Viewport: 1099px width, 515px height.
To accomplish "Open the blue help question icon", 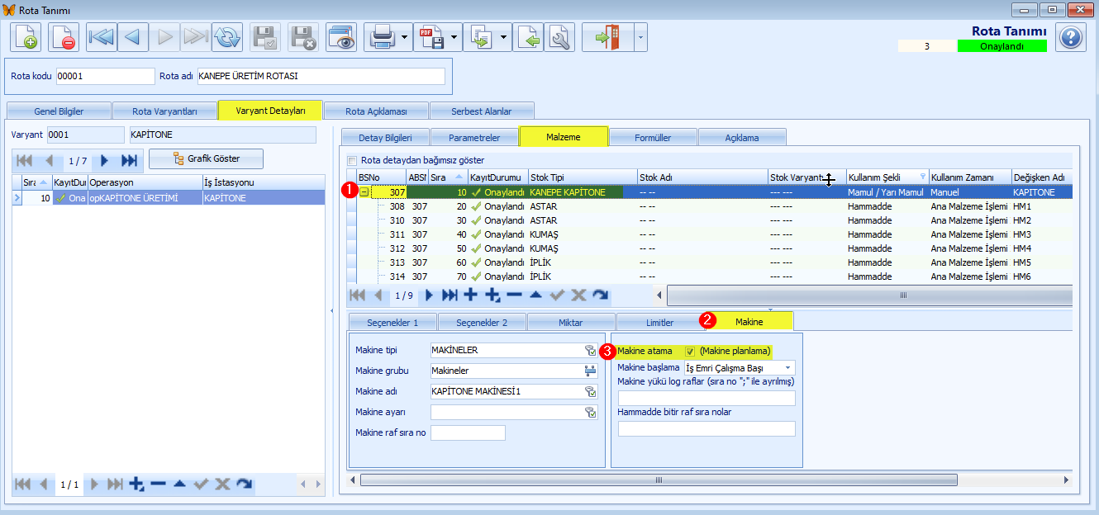I will pyautogui.click(x=1070, y=38).
